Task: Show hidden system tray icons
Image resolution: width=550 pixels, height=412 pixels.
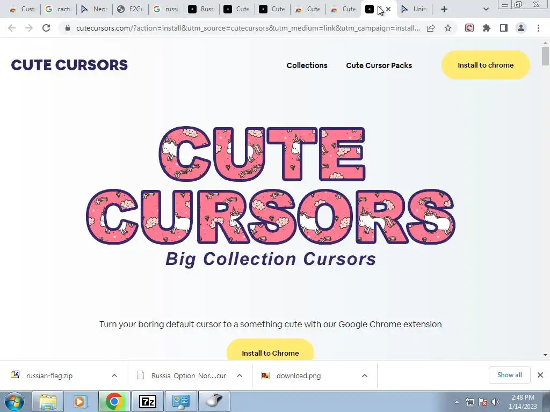Action: click(x=457, y=402)
